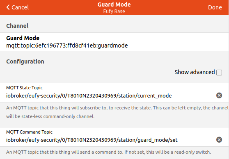
Task: Click the State Topic help description
Action: (x=117, y=112)
